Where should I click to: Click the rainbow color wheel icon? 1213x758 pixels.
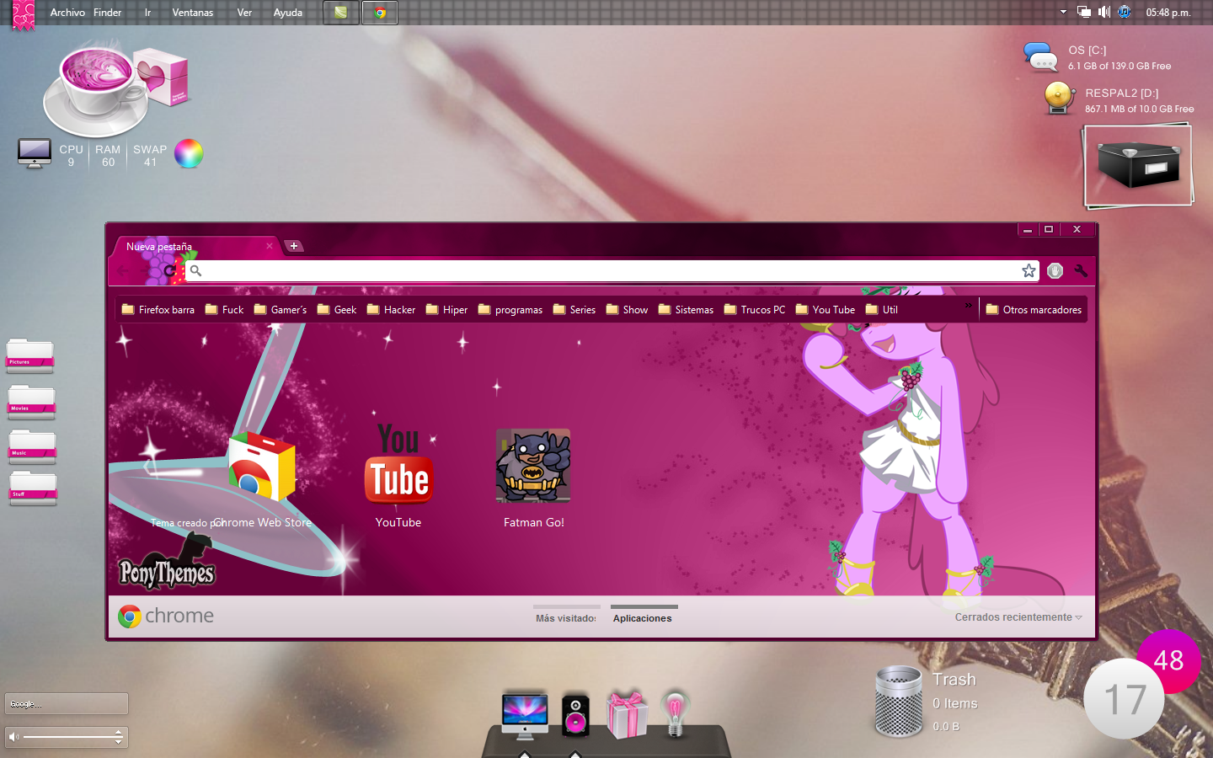point(189,153)
